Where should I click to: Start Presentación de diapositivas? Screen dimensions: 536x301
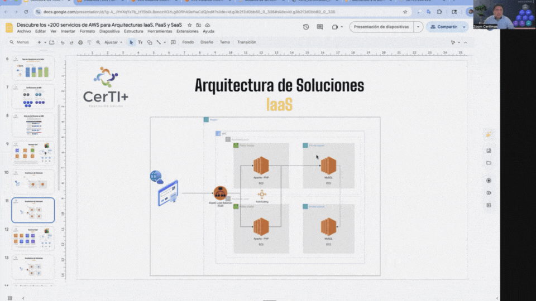(x=381, y=27)
